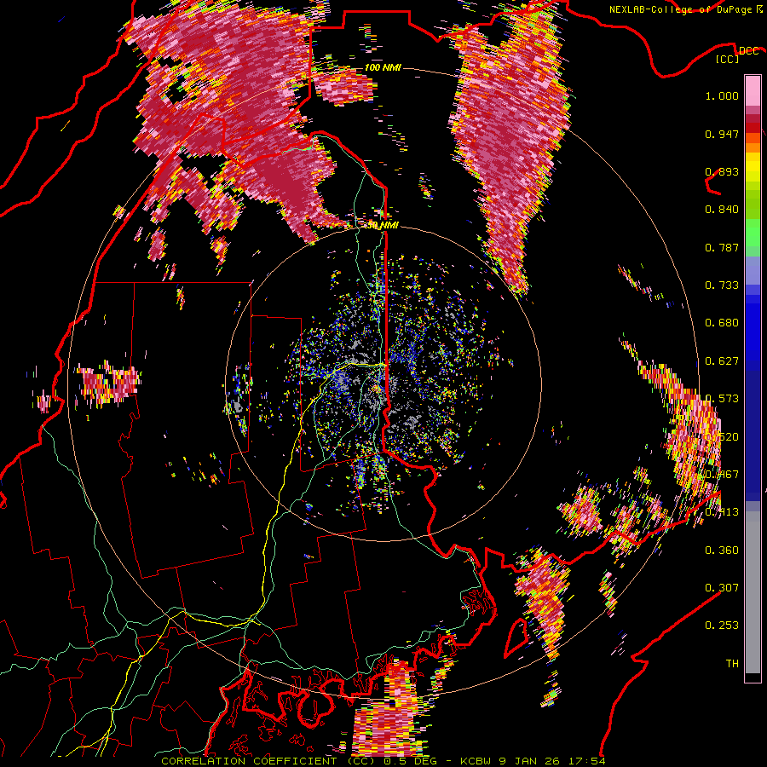Viewport: 767px width, 767px height.
Task: Select the 0.947 scale value
Action: (x=722, y=134)
